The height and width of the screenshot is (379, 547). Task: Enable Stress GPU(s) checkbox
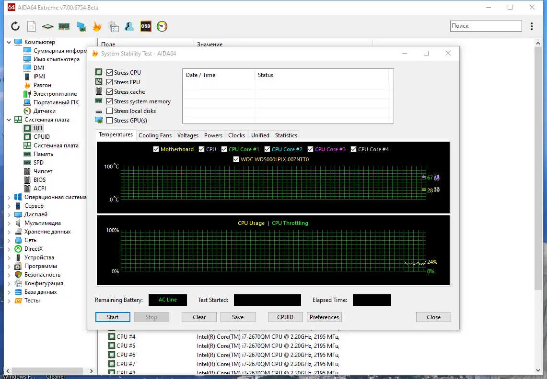pyautogui.click(x=109, y=121)
